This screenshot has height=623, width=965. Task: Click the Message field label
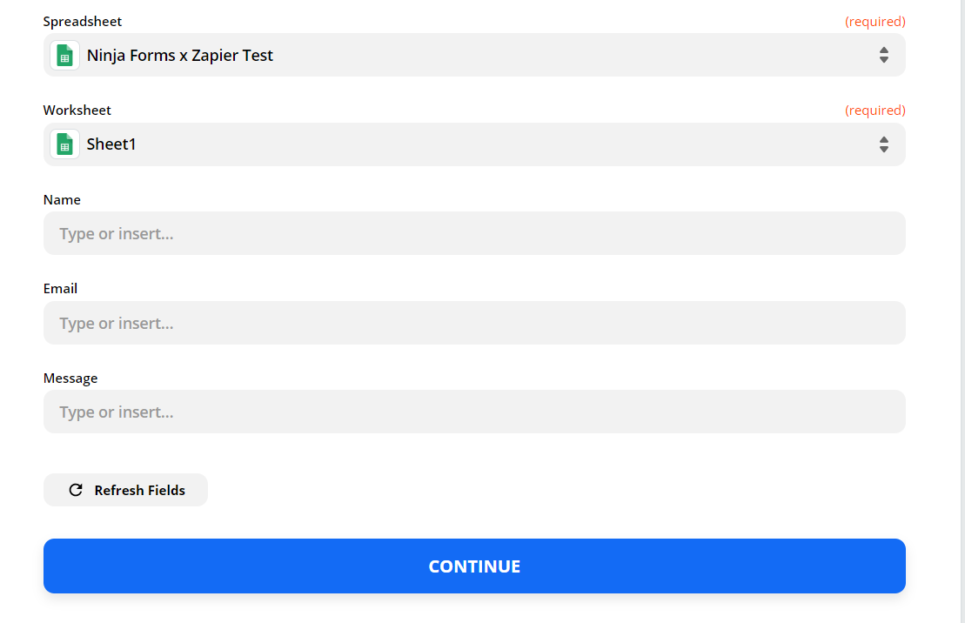pyautogui.click(x=70, y=378)
